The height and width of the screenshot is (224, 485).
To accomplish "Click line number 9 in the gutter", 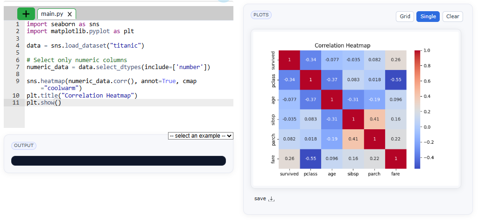I will (x=17, y=81).
